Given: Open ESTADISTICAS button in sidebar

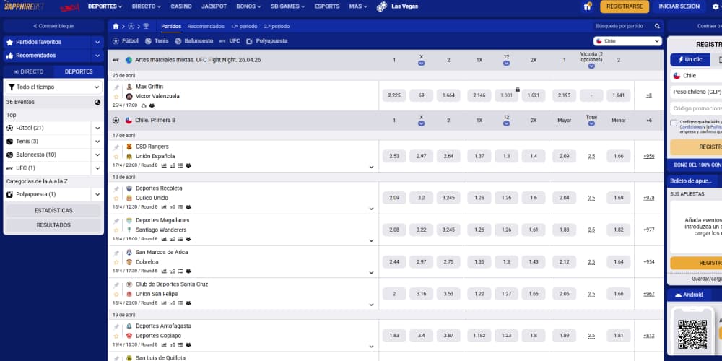Looking at the screenshot, I should point(53,210).
